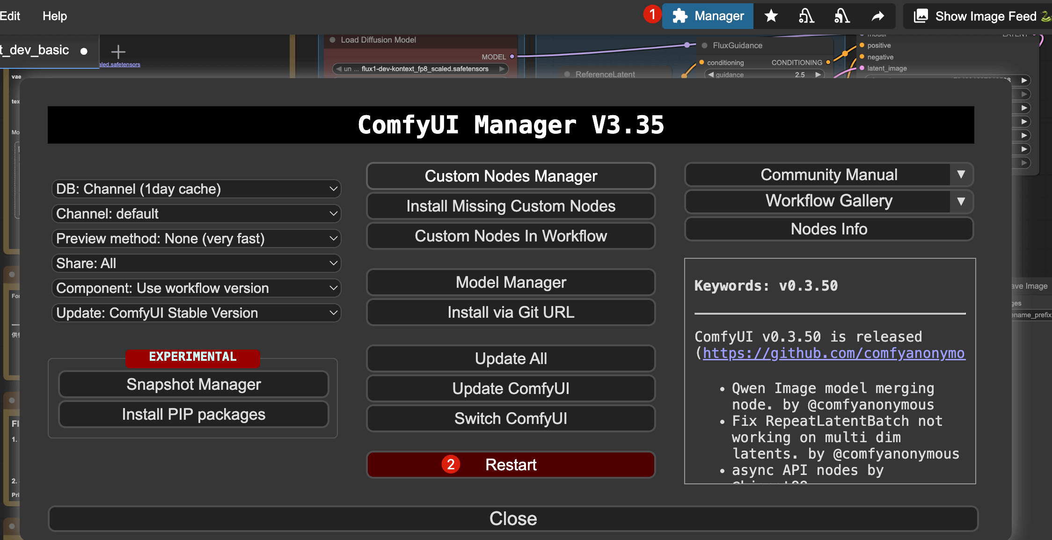The image size is (1052, 540).
Task: Click the negative input socket
Action: coord(862,57)
